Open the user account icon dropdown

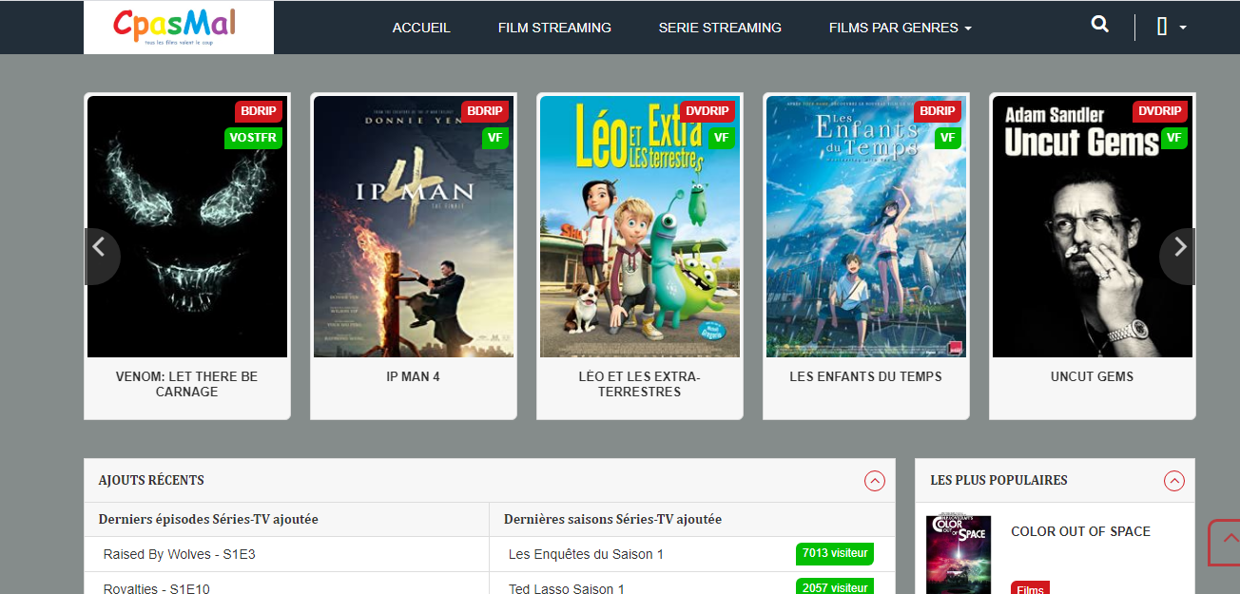pyautogui.click(x=1172, y=28)
